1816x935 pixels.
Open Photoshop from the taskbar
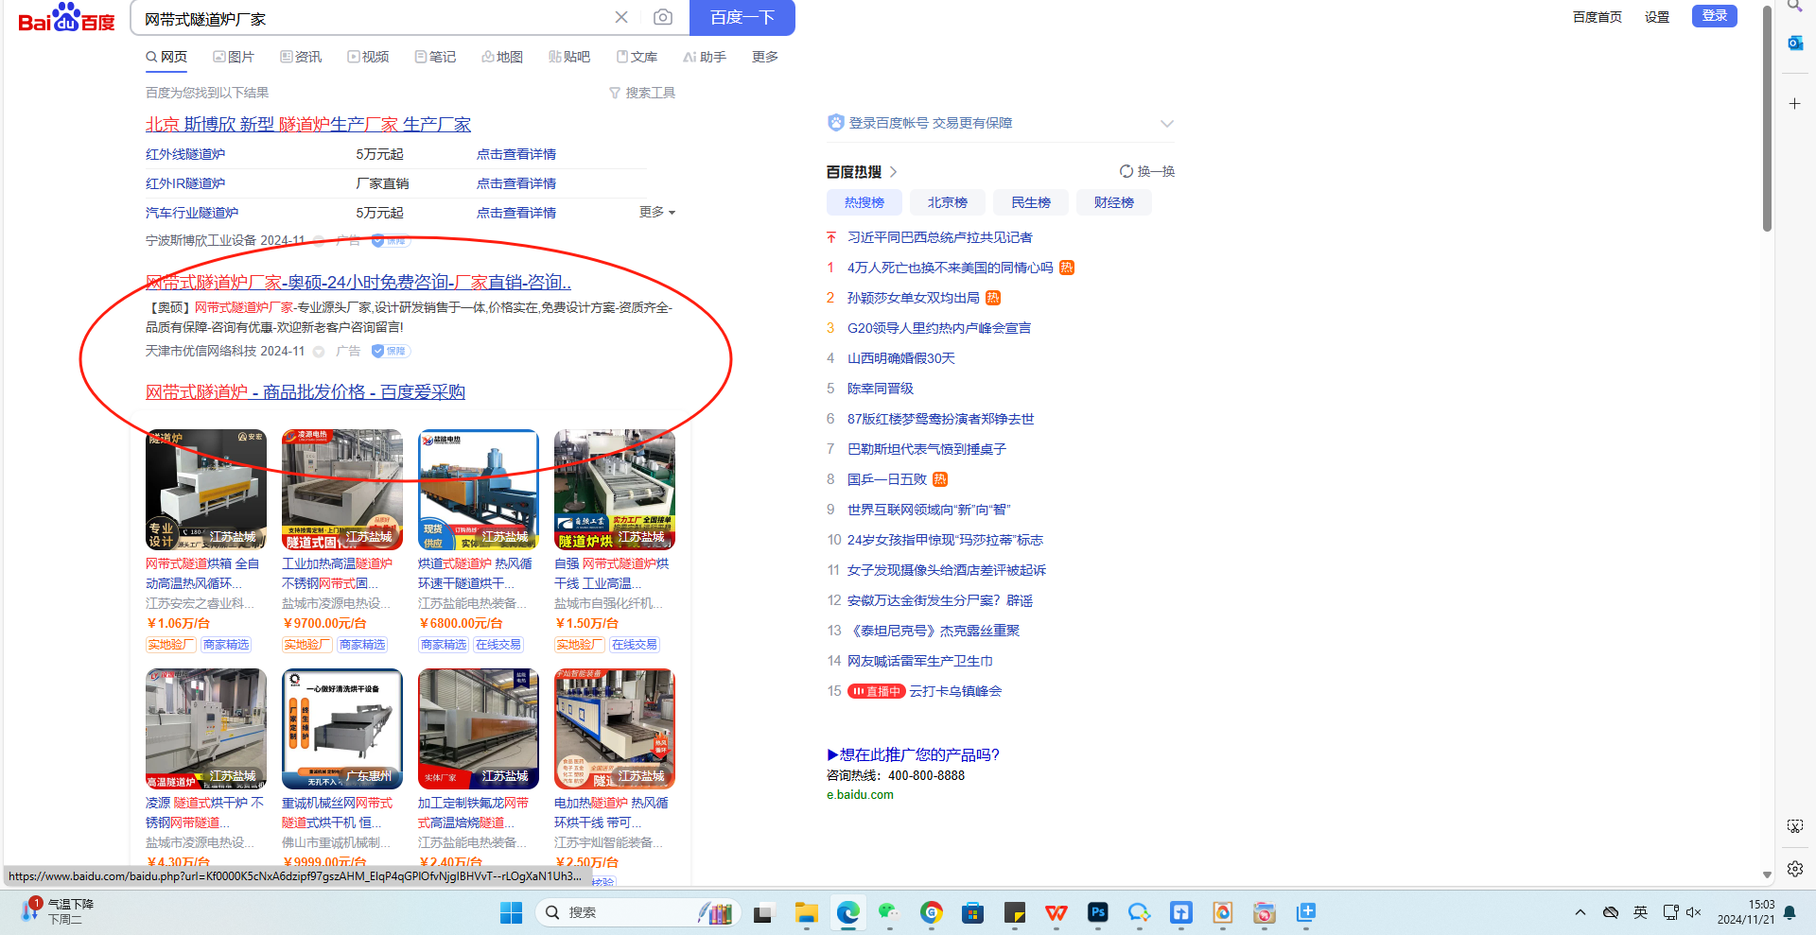click(1097, 912)
